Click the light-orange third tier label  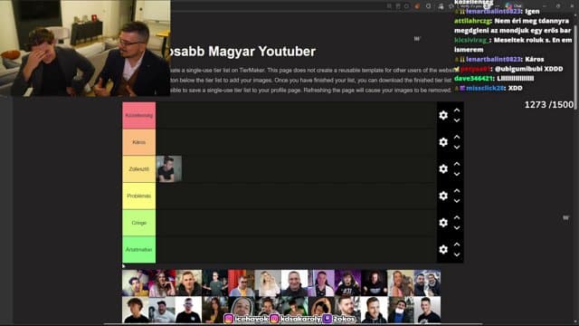(x=138, y=169)
